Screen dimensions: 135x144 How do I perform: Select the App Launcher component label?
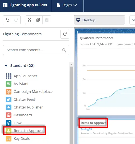(25, 76)
